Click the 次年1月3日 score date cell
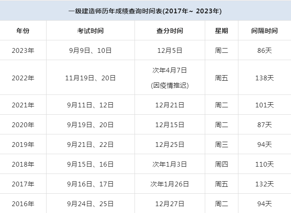291x213 pixels. 169,164
